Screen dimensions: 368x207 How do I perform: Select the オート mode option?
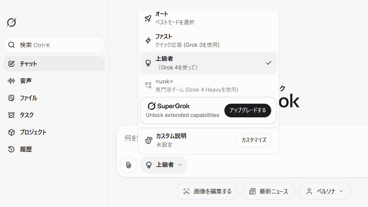pos(208,18)
